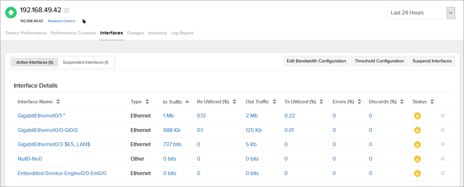Click warning status icon for GigabitEthernet0/1

[x=417, y=116]
